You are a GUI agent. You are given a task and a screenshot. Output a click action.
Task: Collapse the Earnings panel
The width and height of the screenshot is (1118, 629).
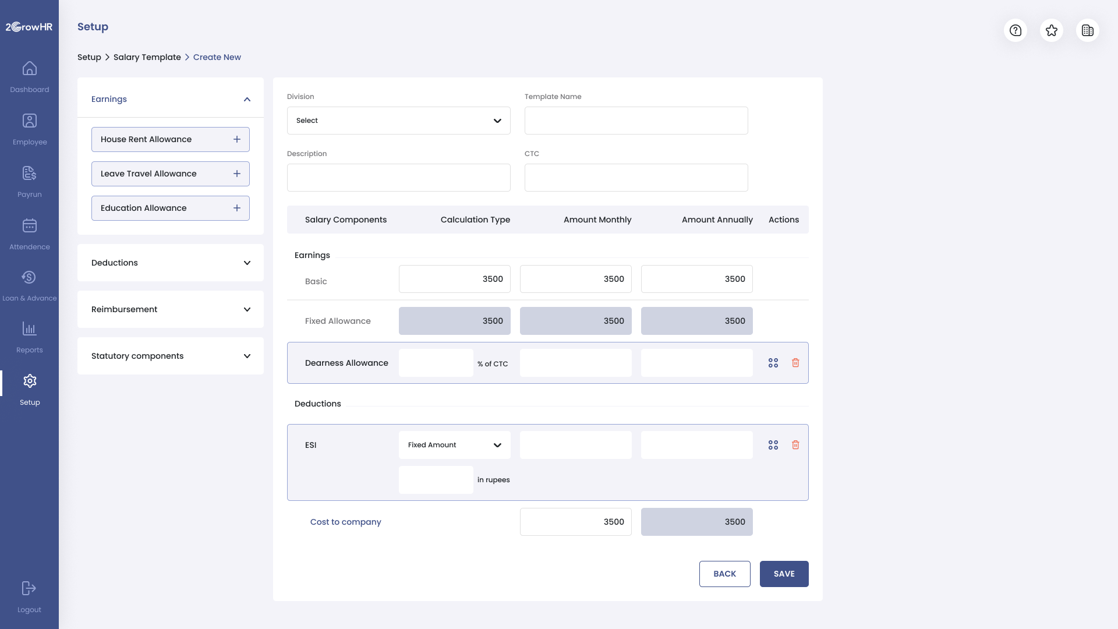click(x=247, y=99)
